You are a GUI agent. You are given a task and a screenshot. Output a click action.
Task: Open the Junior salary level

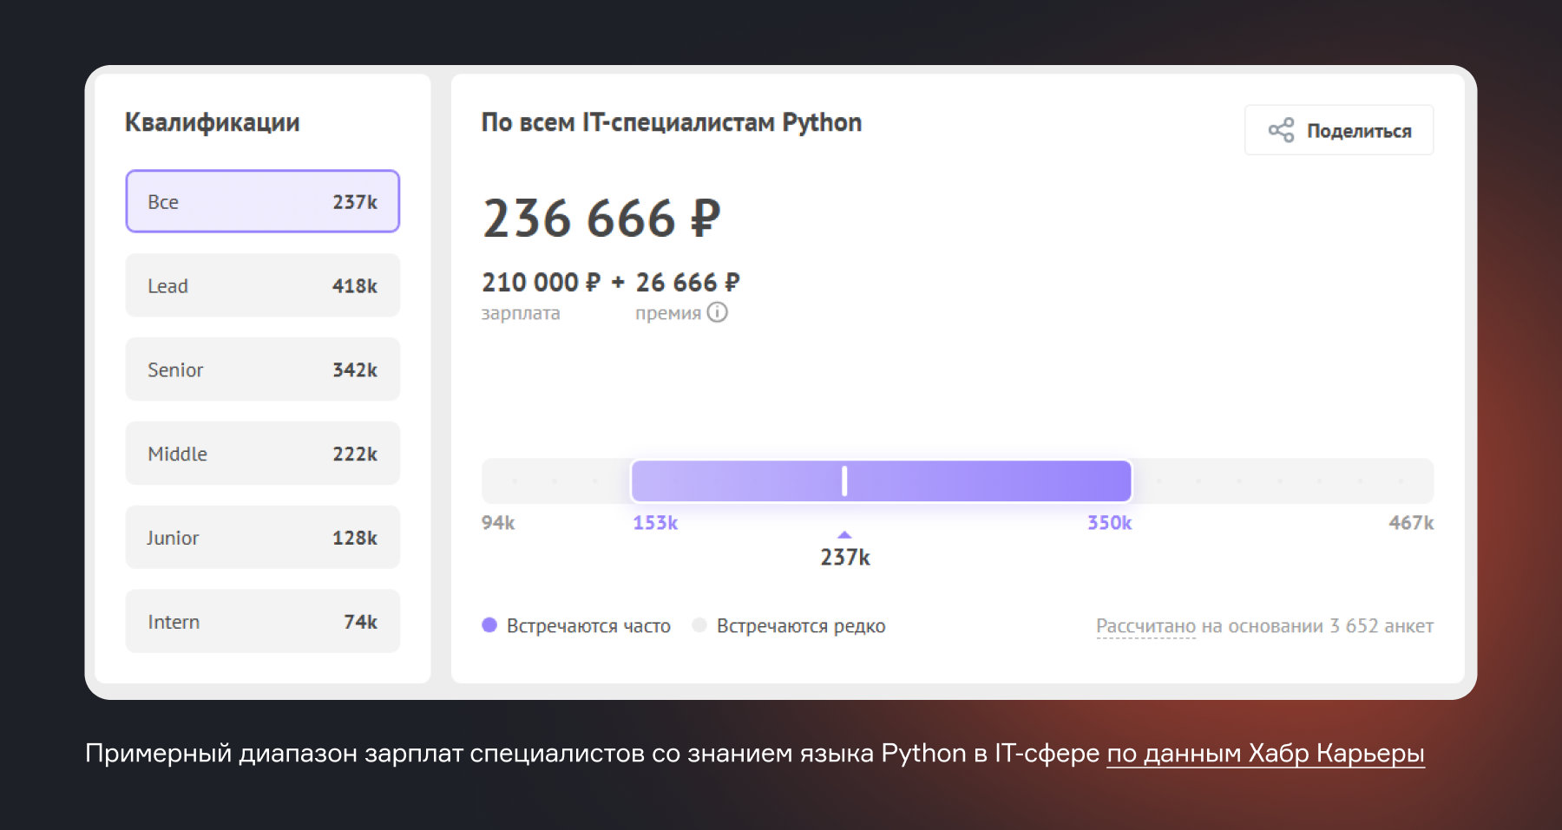point(262,538)
